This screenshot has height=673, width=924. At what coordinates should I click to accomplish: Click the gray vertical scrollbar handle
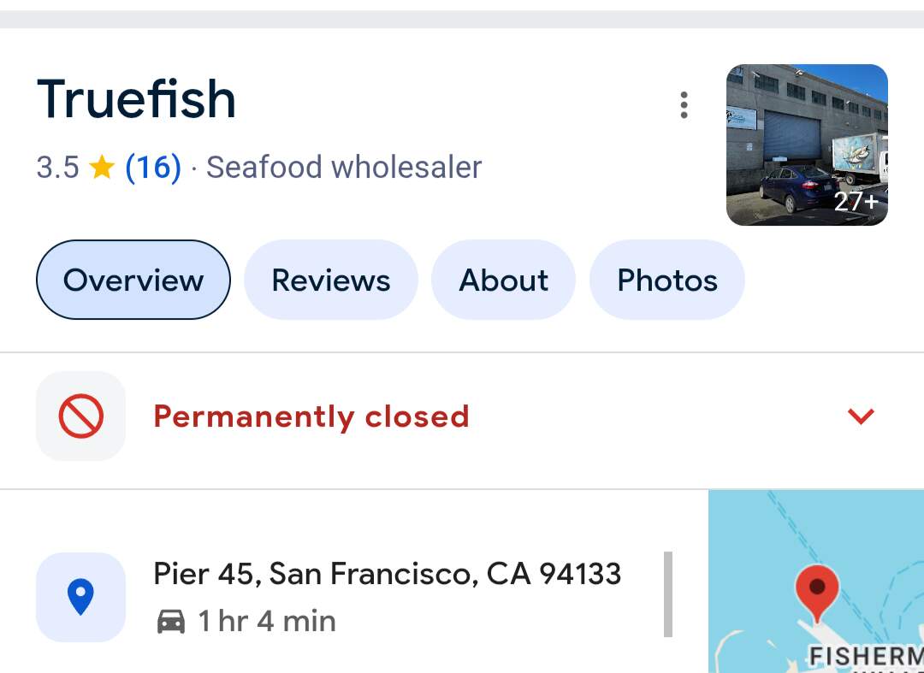[x=668, y=594]
